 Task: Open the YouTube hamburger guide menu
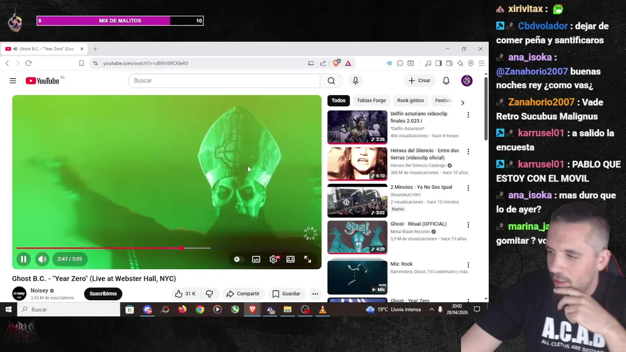coord(13,81)
